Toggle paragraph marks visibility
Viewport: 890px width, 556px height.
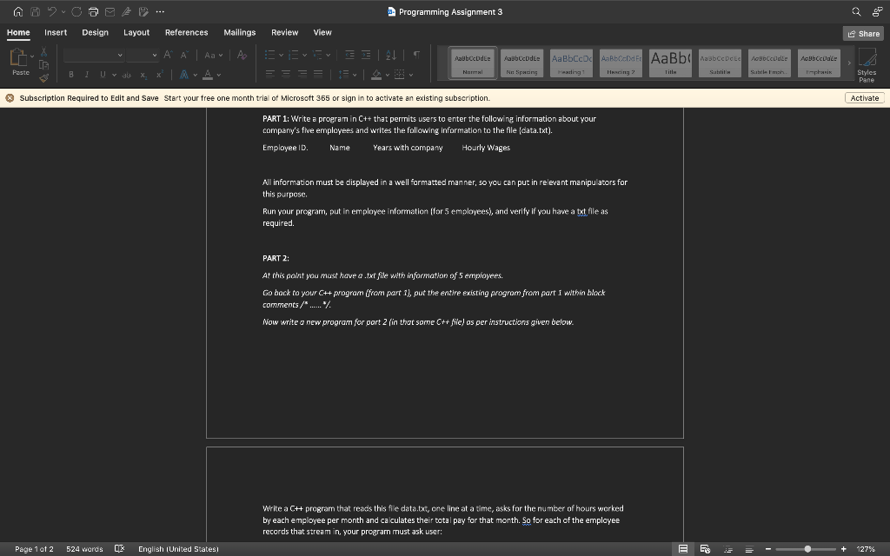click(416, 54)
